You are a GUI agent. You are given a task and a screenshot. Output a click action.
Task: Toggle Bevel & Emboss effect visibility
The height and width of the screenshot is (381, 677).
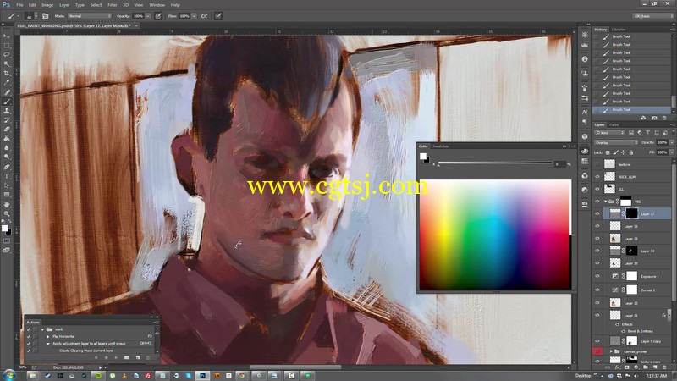point(623,331)
